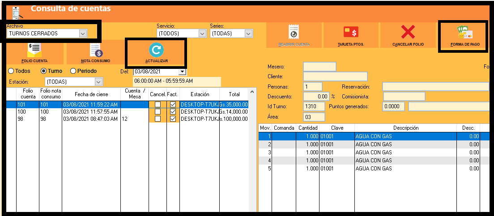The image size is (494, 216).
Task: Click the Total column header
Action: click(x=234, y=94)
